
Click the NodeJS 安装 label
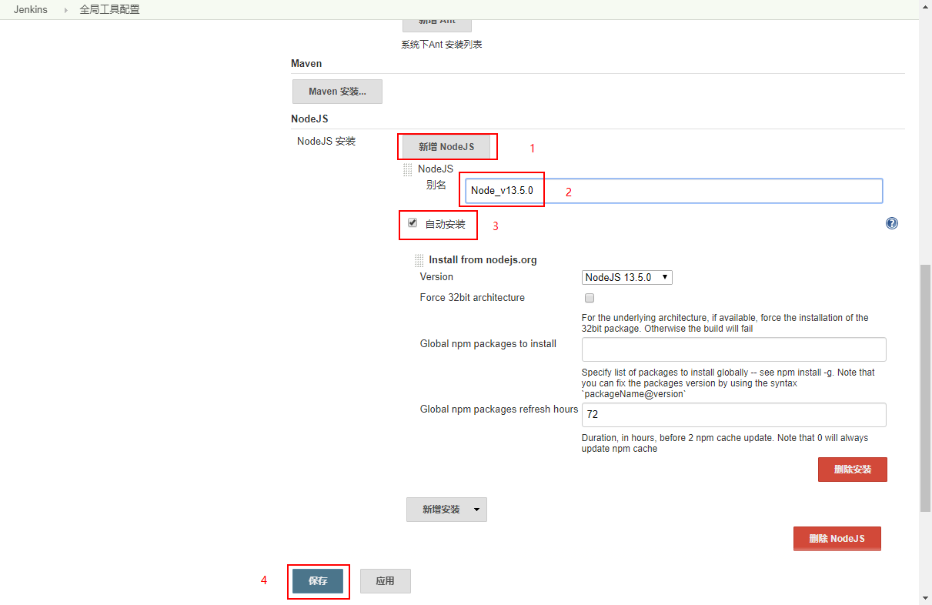pos(326,142)
